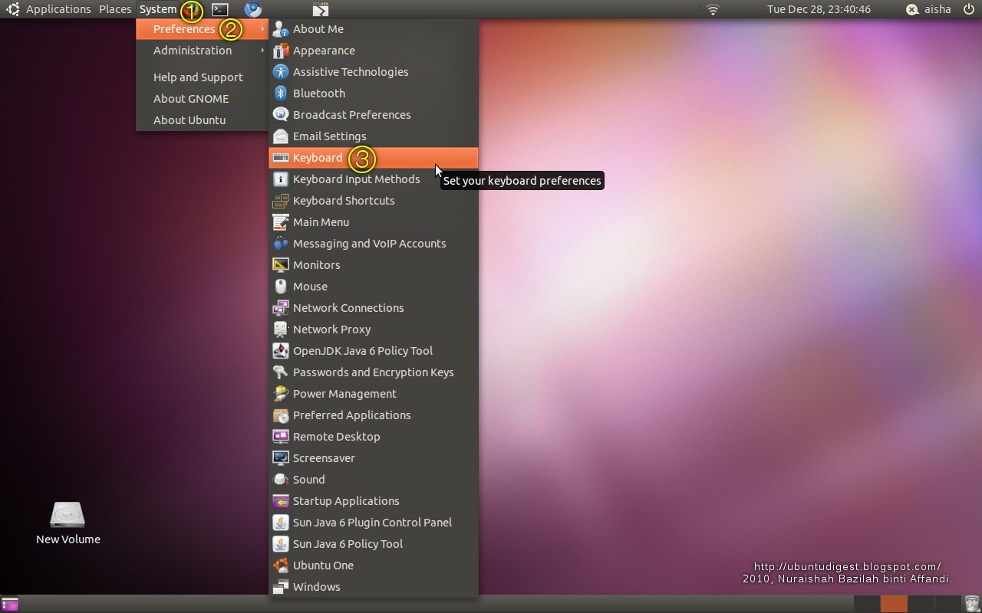Screen dimensions: 982x613
Task: Select Passwords and Encryption Keys
Action: point(373,372)
